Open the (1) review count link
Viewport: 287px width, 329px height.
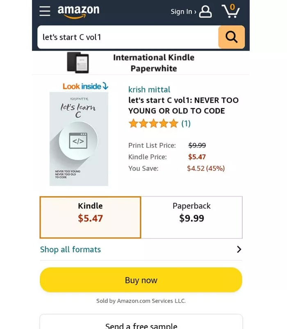[x=186, y=123]
